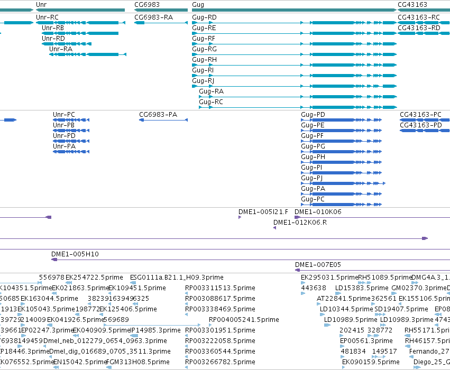This screenshot has width=450, height=370.
Task: Click the DME1-005H10 clone label
Action: [75, 254]
